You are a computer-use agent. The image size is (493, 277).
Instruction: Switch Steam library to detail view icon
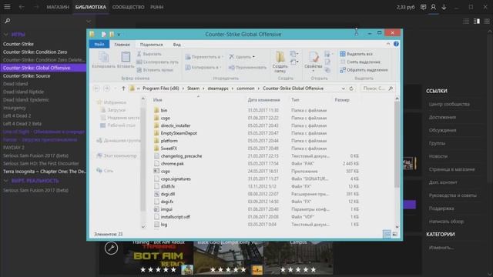(477, 21)
